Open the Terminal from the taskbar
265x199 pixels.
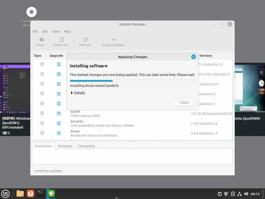[41, 194]
